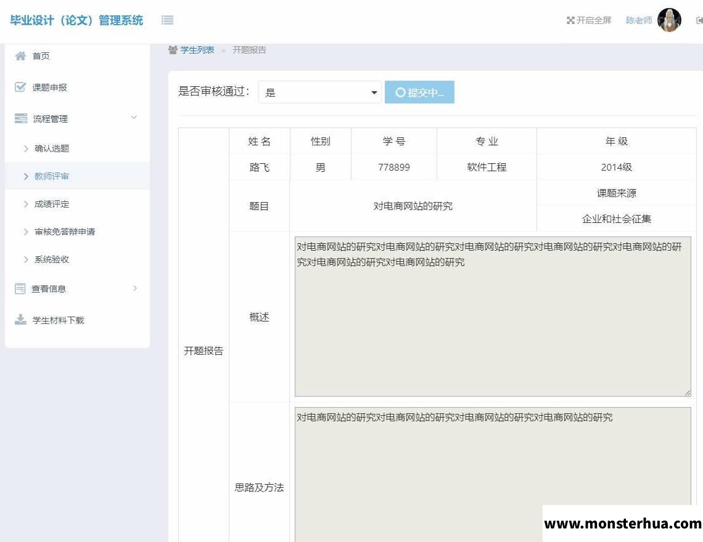The height and width of the screenshot is (542, 703).
Task: Click the form icon beside 查看信息
Action: click(x=20, y=288)
